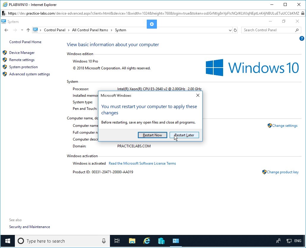306x248 pixels.
Task: Close the Microsoft Windows restart dialog
Action: (x=198, y=95)
